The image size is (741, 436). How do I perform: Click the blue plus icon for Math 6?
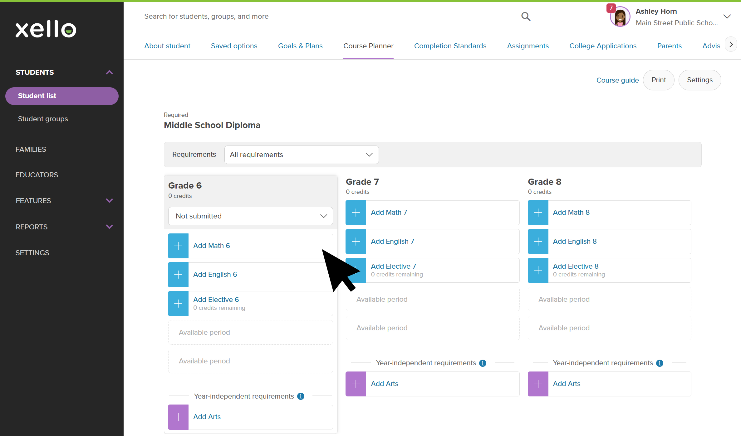(x=178, y=246)
